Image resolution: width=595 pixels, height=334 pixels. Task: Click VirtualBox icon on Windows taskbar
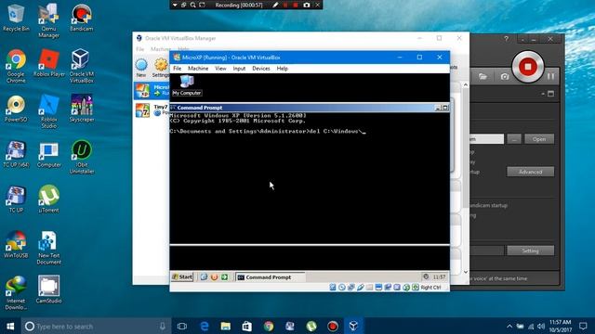click(x=353, y=326)
